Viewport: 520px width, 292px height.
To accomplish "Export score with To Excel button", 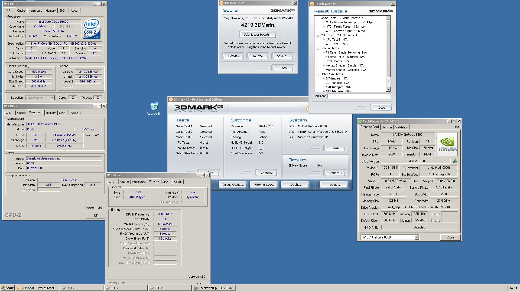I will coord(258,56).
